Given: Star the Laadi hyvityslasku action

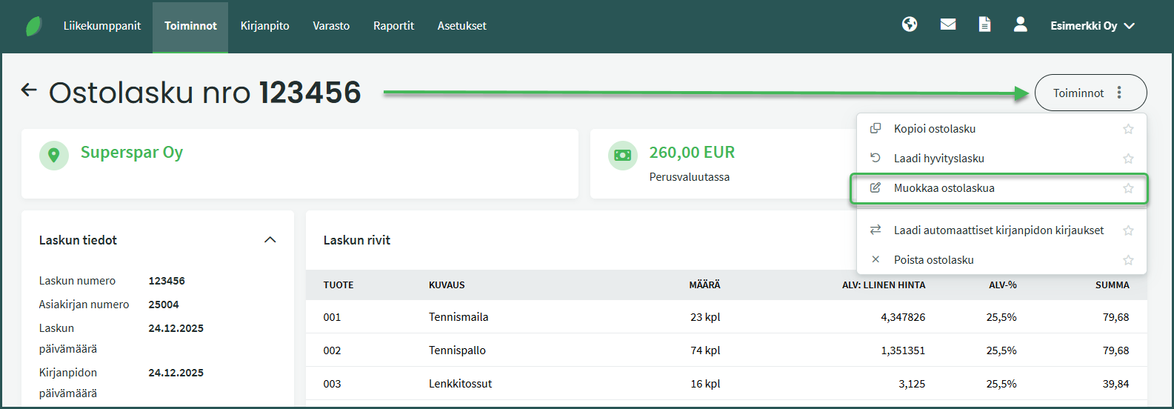Looking at the screenshot, I should click(x=1128, y=159).
